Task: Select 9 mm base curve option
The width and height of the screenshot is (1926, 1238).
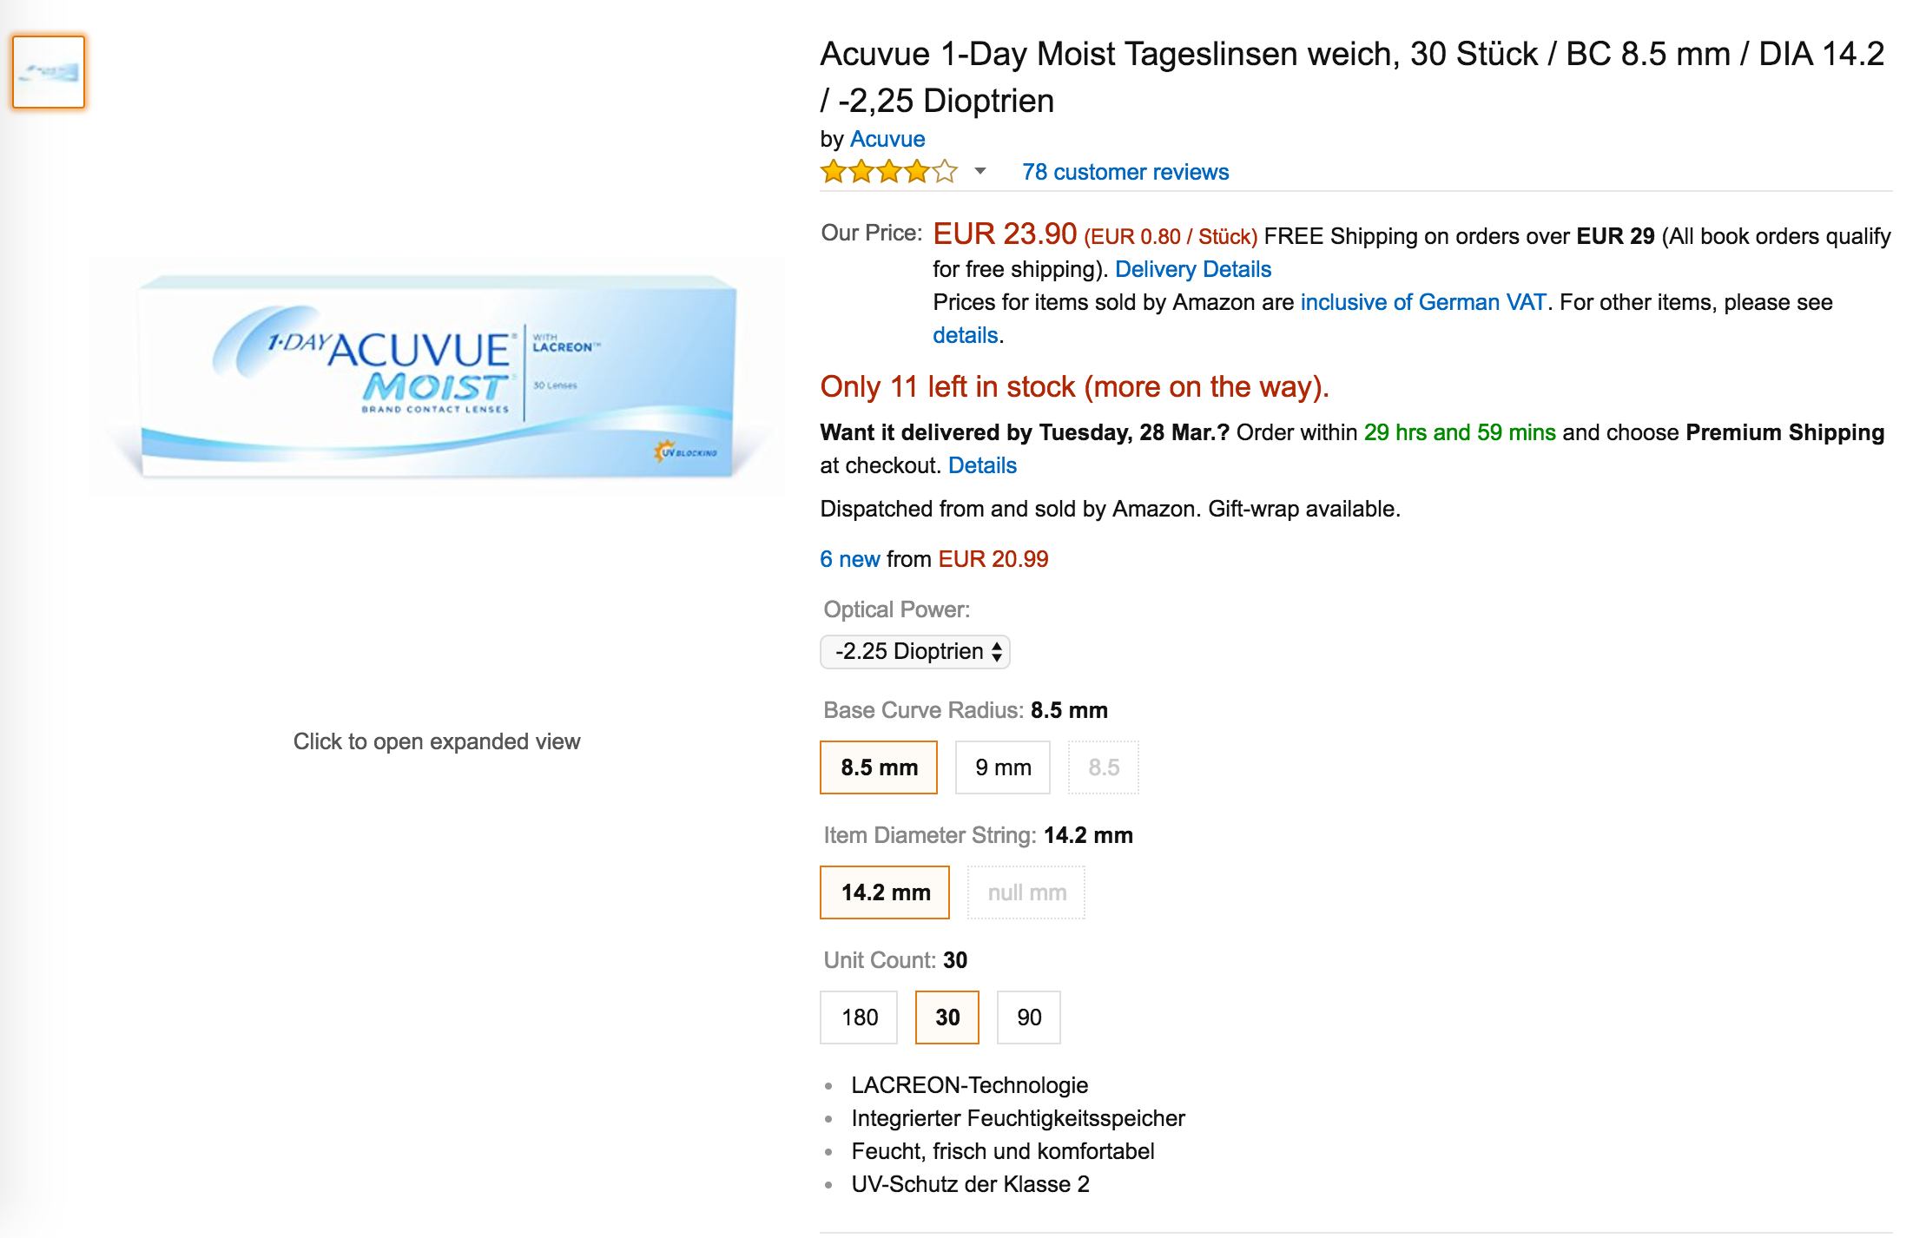Action: tap(1003, 767)
